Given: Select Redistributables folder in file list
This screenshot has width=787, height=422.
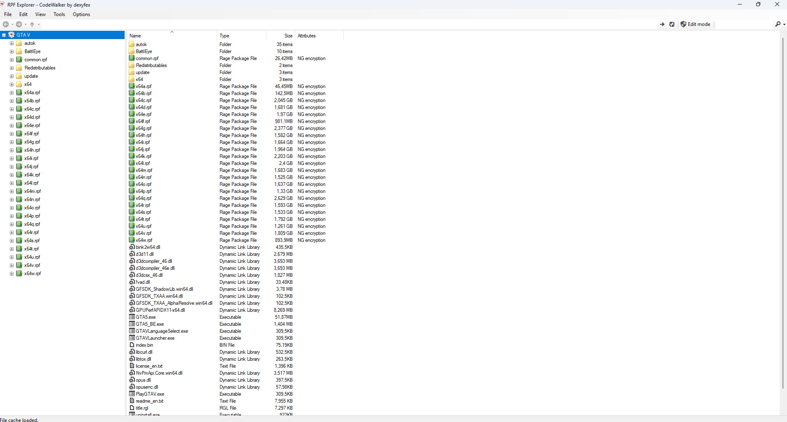Looking at the screenshot, I should (x=151, y=65).
